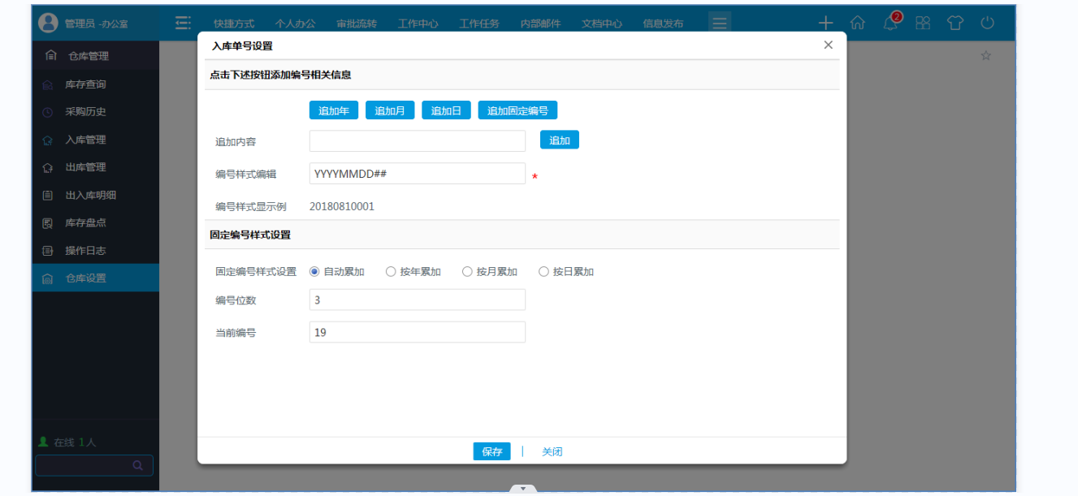Click the plus icon in top bar

pyautogui.click(x=825, y=23)
